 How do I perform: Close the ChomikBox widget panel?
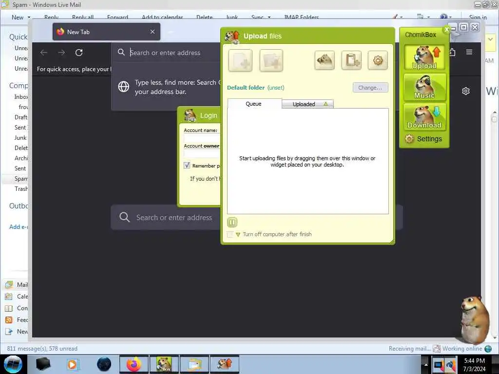(x=446, y=29)
